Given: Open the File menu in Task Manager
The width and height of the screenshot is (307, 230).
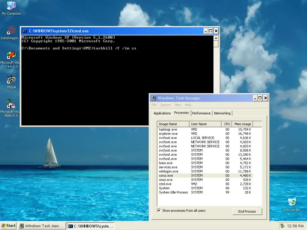Looking at the screenshot, I should (x=154, y=105).
